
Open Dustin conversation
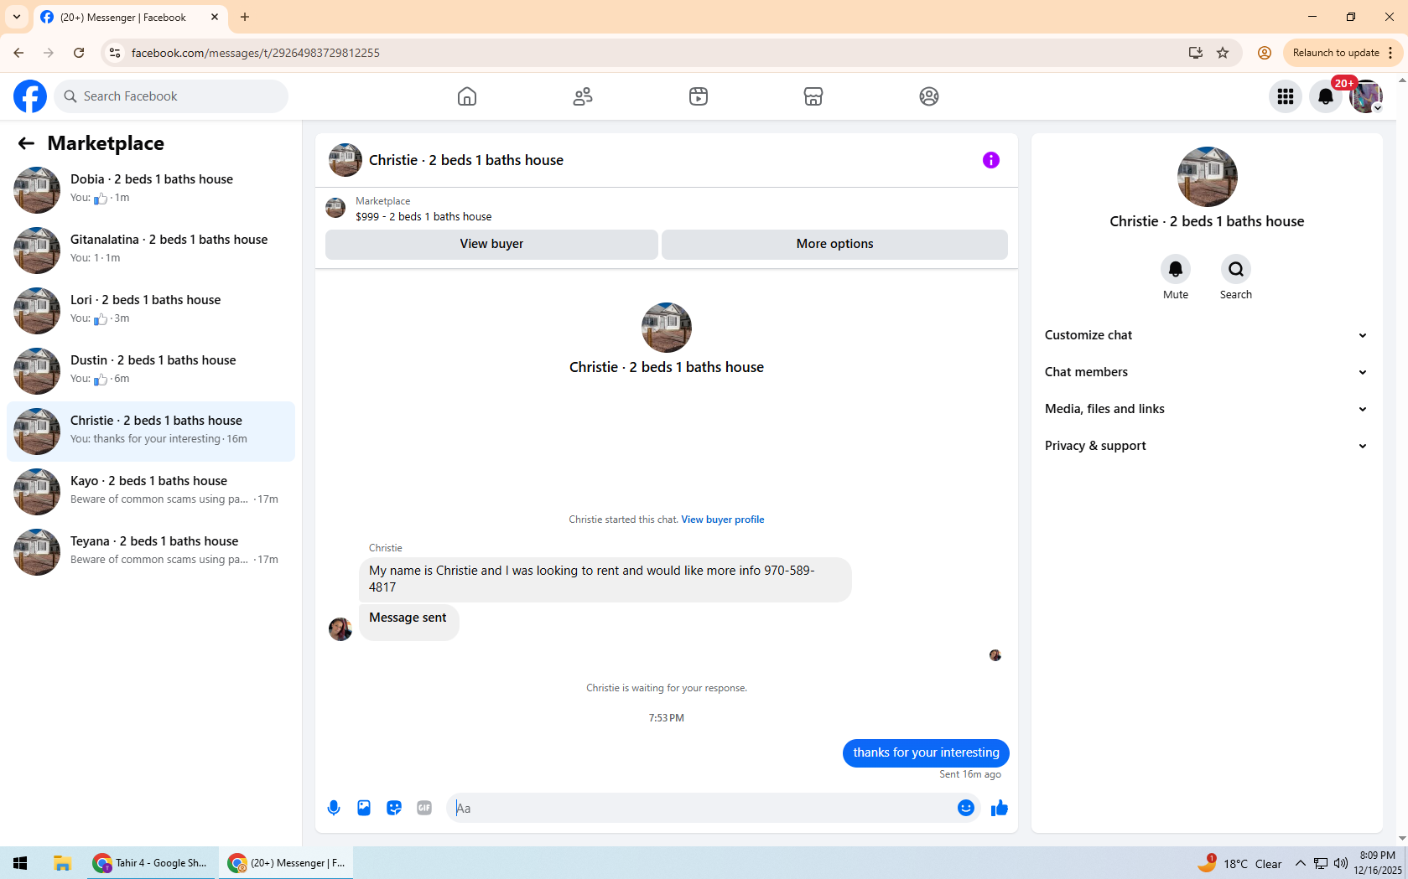tap(151, 371)
